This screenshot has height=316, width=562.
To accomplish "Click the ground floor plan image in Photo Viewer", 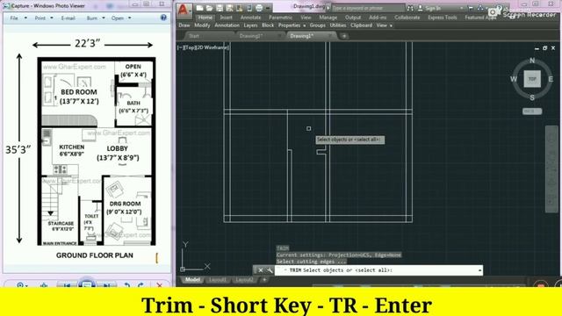I will (x=86, y=148).
